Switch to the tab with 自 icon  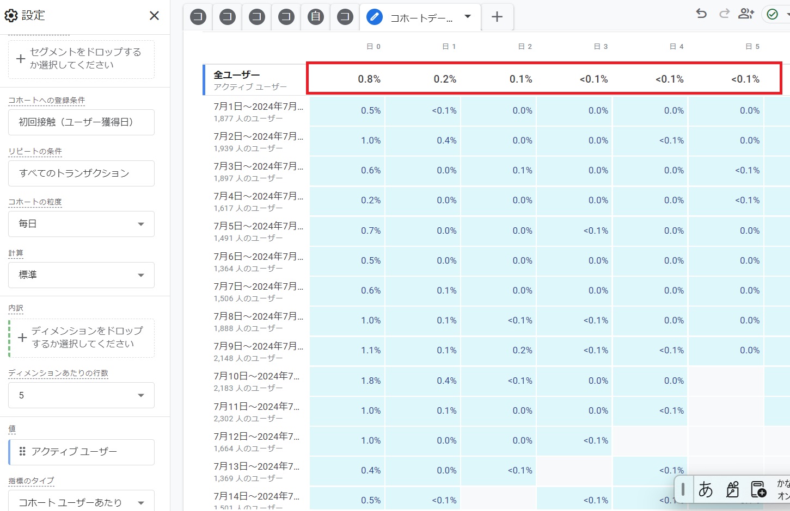(x=315, y=17)
